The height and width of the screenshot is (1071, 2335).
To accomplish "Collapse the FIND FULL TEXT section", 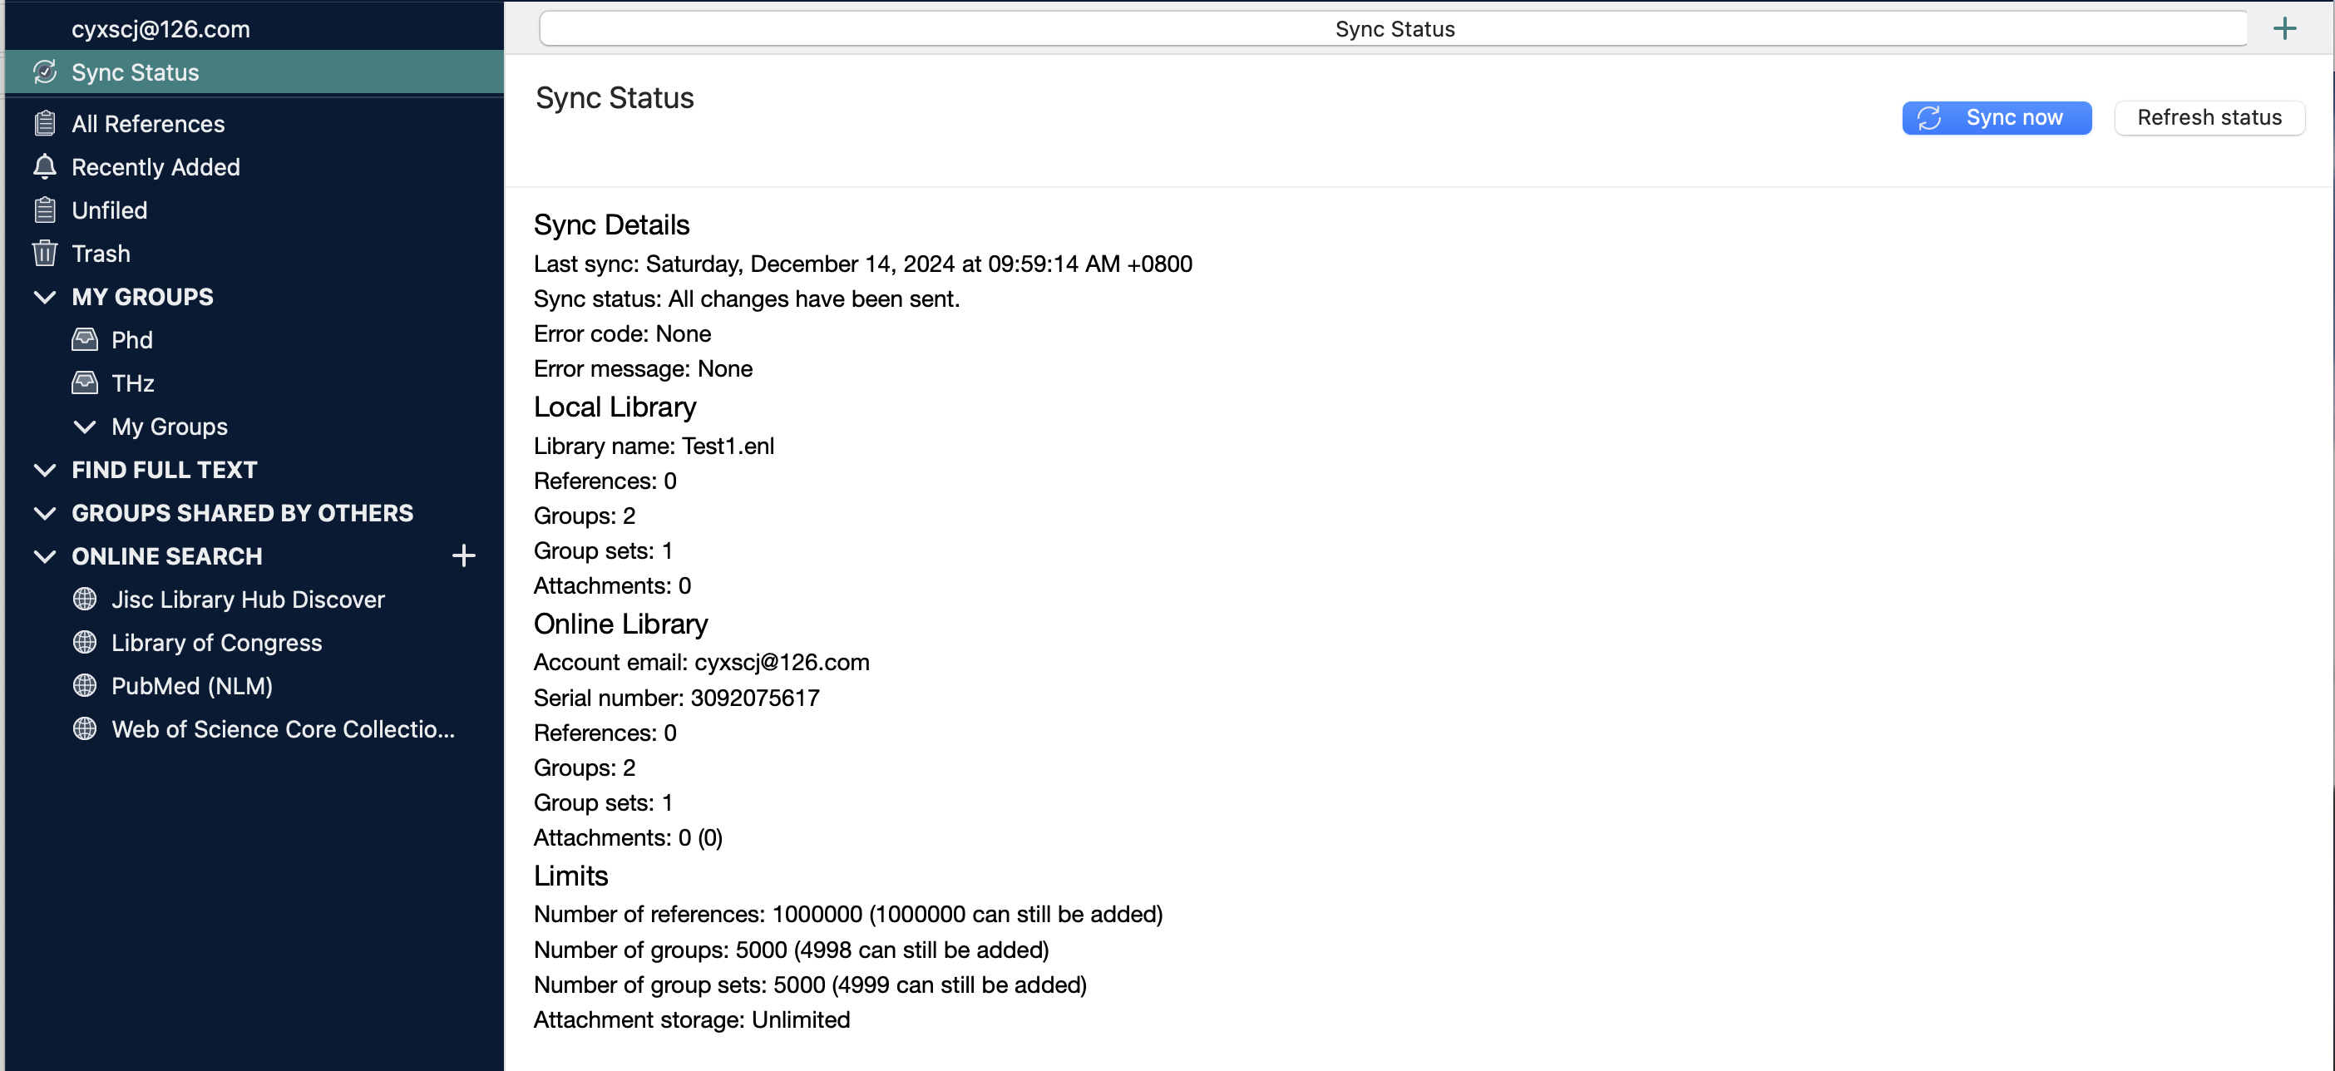I will coord(44,469).
